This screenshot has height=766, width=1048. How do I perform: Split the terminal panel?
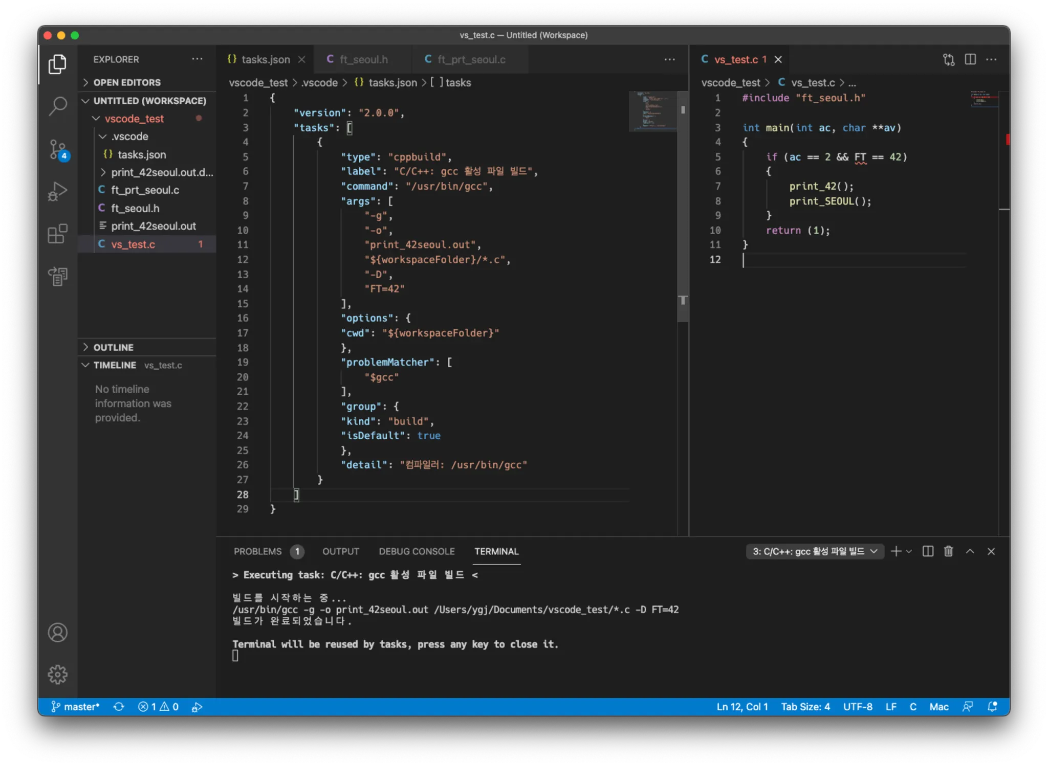928,551
